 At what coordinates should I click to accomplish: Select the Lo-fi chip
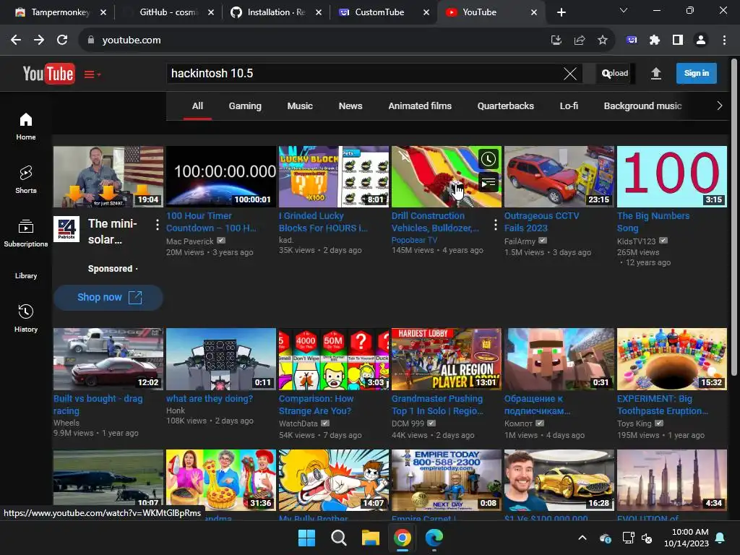point(569,106)
